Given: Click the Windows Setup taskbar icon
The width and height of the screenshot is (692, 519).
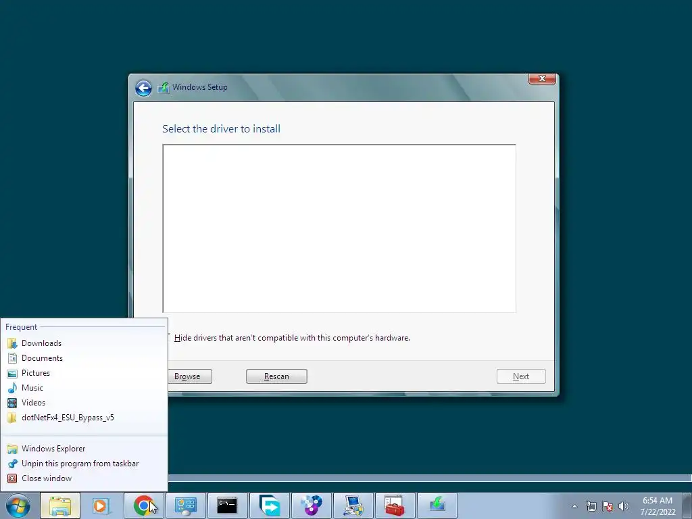Looking at the screenshot, I should (x=437, y=505).
